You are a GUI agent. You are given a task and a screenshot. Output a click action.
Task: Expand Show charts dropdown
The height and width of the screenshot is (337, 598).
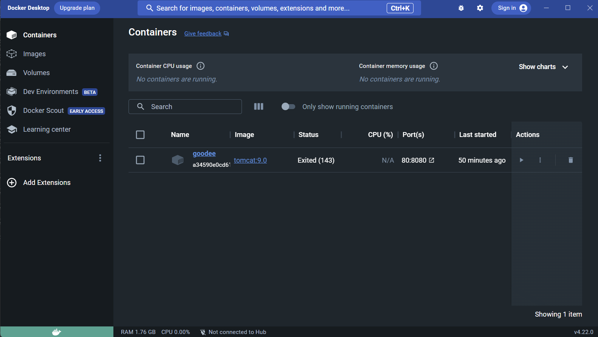pyautogui.click(x=544, y=67)
